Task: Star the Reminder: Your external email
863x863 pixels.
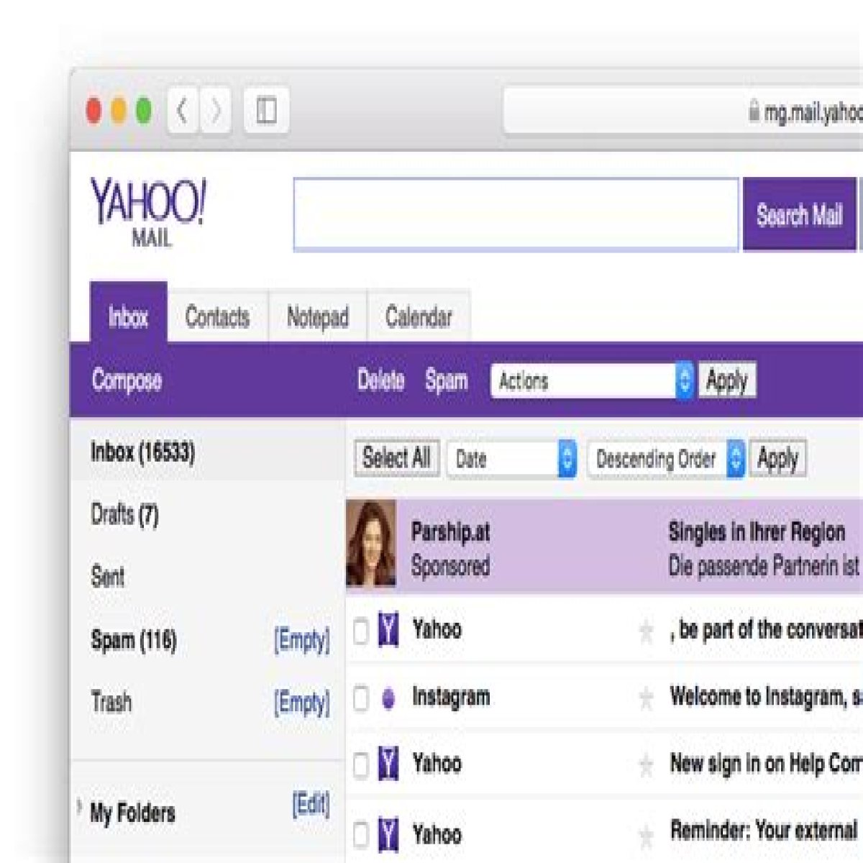Action: tap(647, 835)
